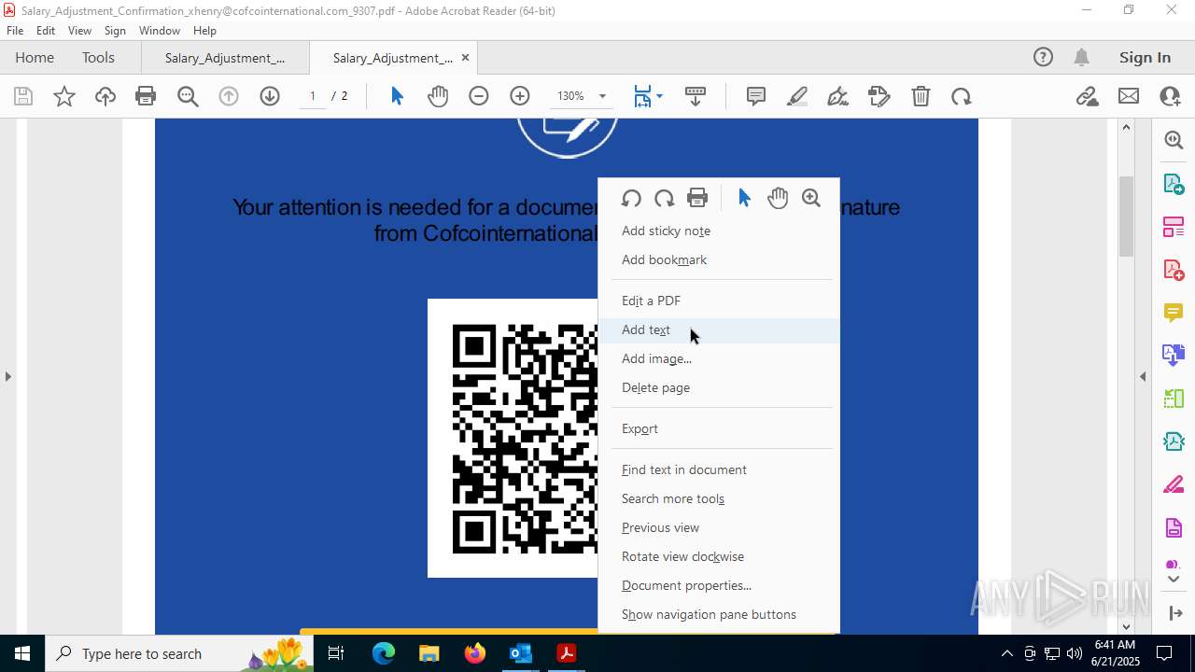Close the active Salary_Adjustment tab
Image resolution: width=1195 pixels, height=672 pixels.
465,58
